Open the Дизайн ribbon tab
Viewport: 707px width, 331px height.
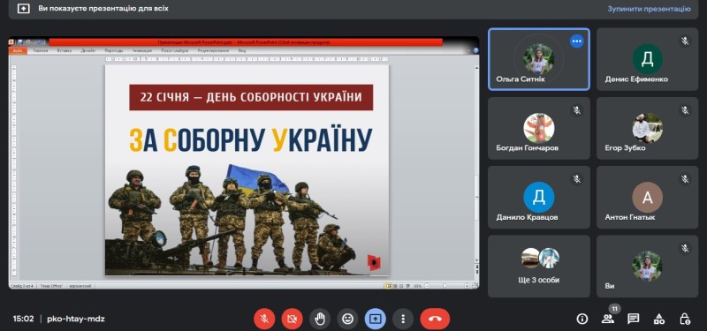pos(87,51)
